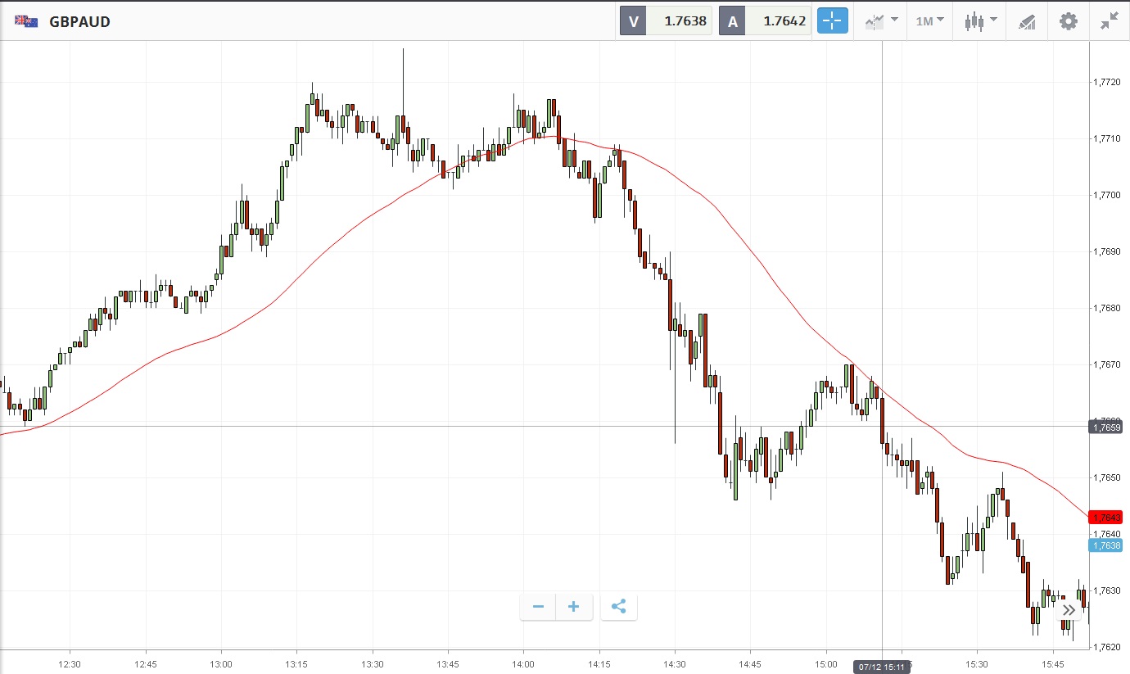Collapse chart from fullscreen view
This screenshot has height=674, width=1130.
coord(1110,21)
